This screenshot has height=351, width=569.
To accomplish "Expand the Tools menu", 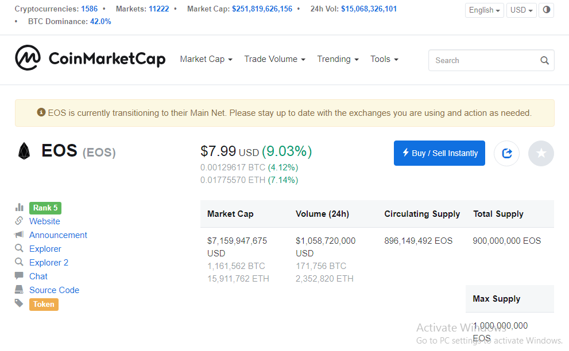I will click(x=384, y=59).
